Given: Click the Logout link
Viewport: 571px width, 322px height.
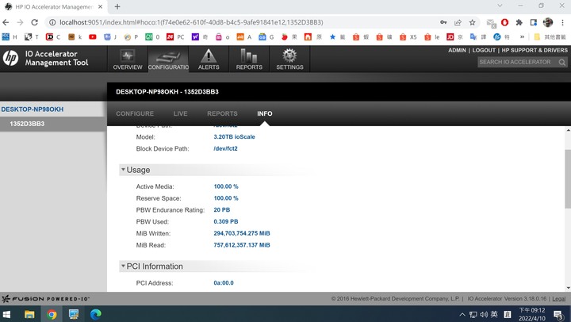Looking at the screenshot, I should (484, 50).
